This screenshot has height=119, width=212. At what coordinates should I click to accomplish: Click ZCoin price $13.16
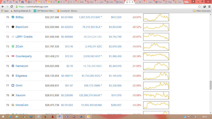click(69, 47)
